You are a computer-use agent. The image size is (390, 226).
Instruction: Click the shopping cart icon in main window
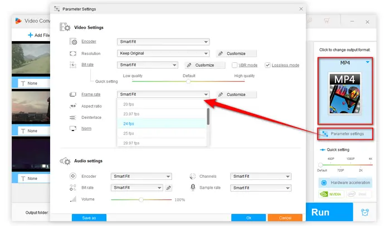(x=326, y=21)
